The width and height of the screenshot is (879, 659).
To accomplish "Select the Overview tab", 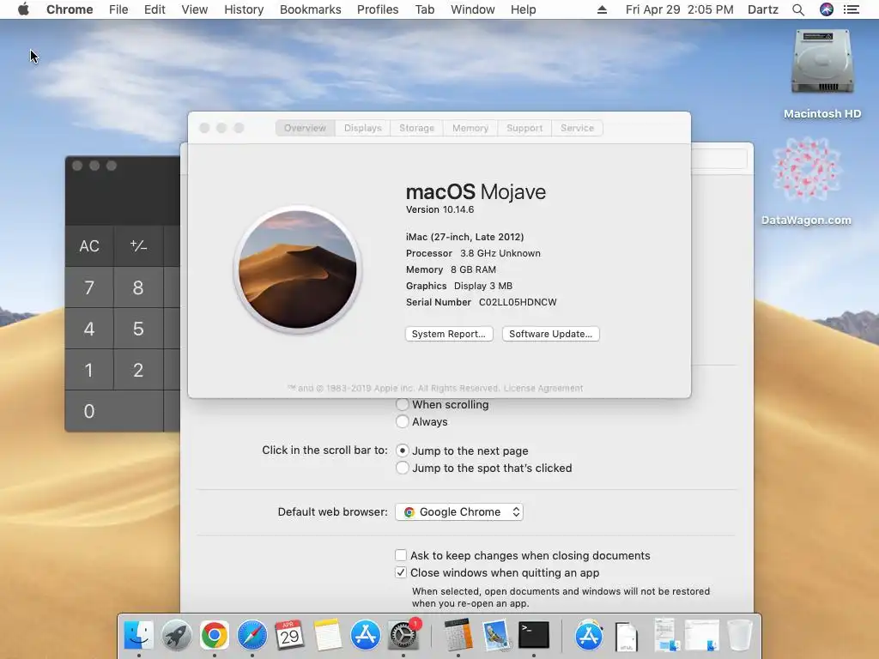I will (x=305, y=128).
